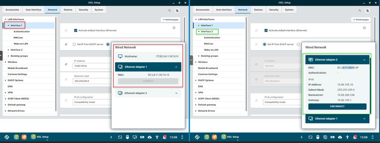Open search in the left IGEL Setup window
380x143 pixels.
pyautogui.click(x=170, y=11)
